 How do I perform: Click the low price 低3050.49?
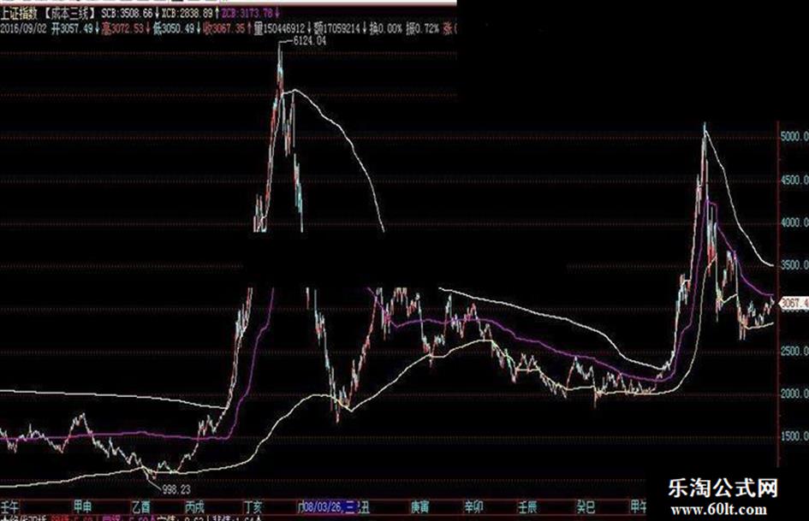(173, 29)
